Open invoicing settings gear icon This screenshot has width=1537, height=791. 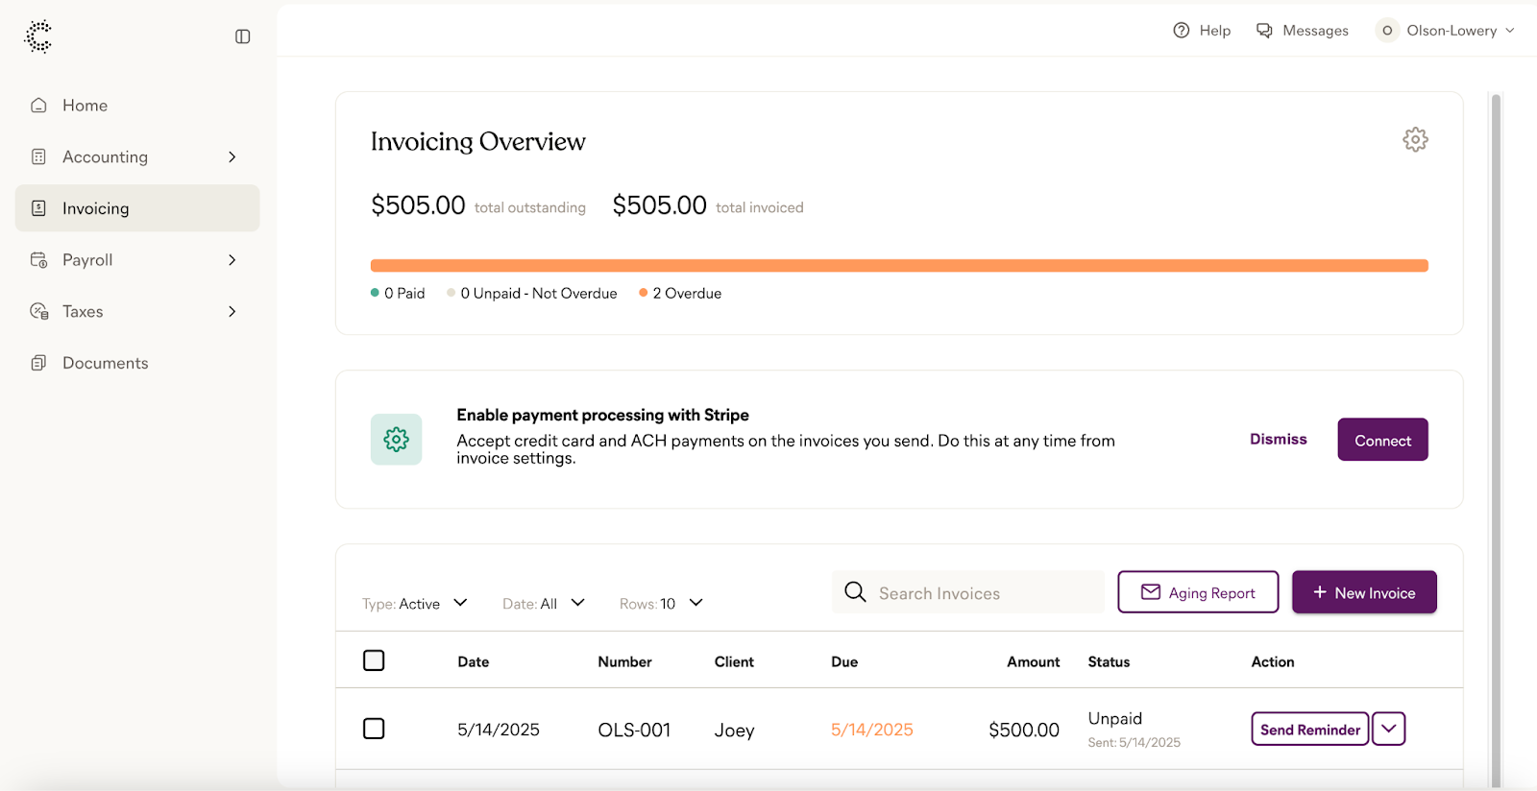pyautogui.click(x=1414, y=139)
